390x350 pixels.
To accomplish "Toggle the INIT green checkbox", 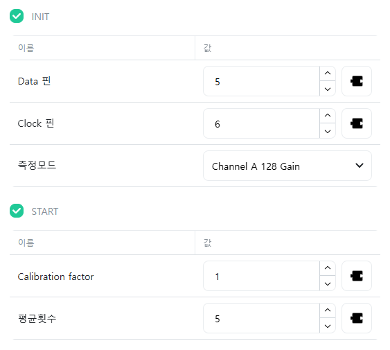I will 17,16.
